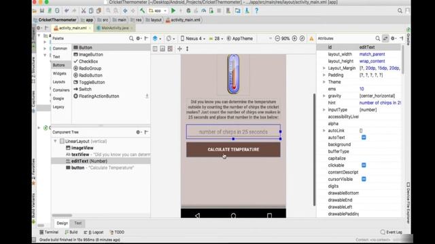Toggle the autoText checkbox
This screenshot has width=435, height=244.
point(364,138)
